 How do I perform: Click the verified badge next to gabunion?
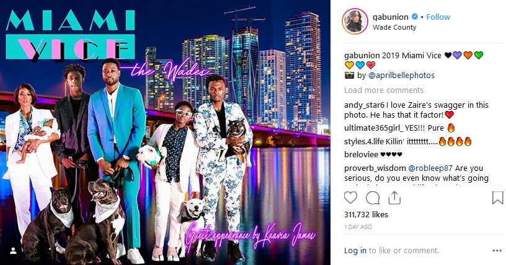[x=415, y=17]
